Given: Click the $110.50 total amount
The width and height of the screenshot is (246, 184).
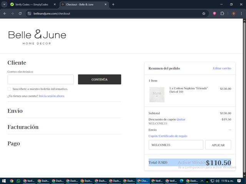Looking at the screenshot, I should click(x=218, y=163).
